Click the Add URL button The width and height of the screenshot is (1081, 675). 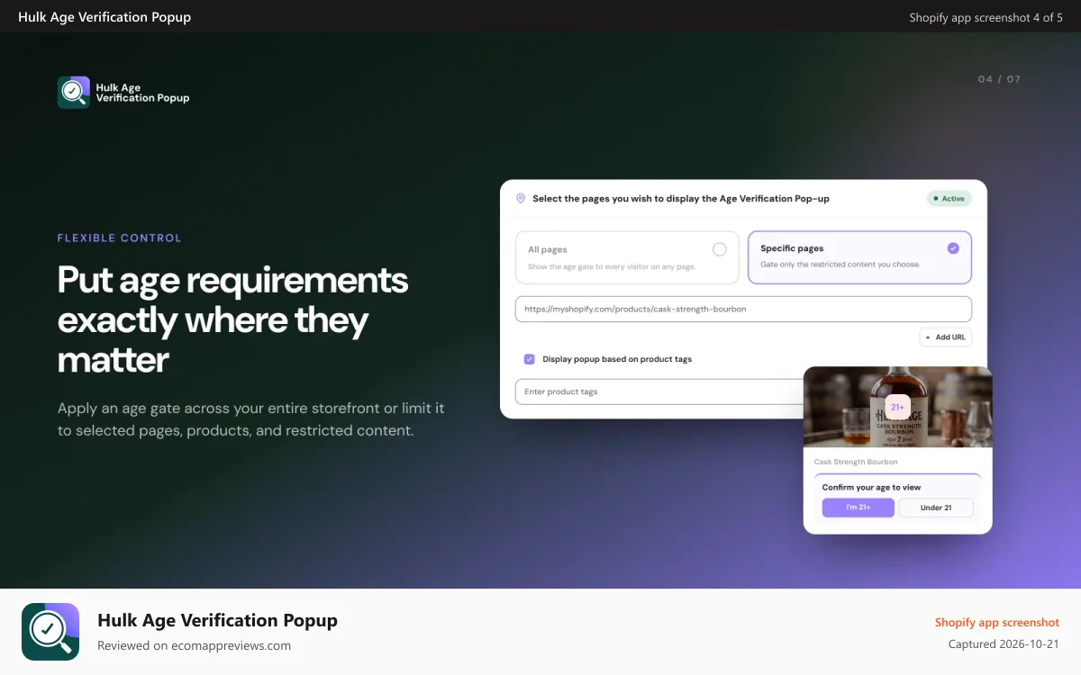point(945,337)
